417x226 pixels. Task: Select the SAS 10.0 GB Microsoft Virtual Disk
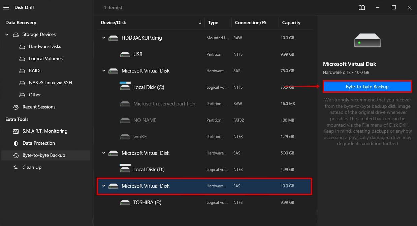tap(204, 186)
